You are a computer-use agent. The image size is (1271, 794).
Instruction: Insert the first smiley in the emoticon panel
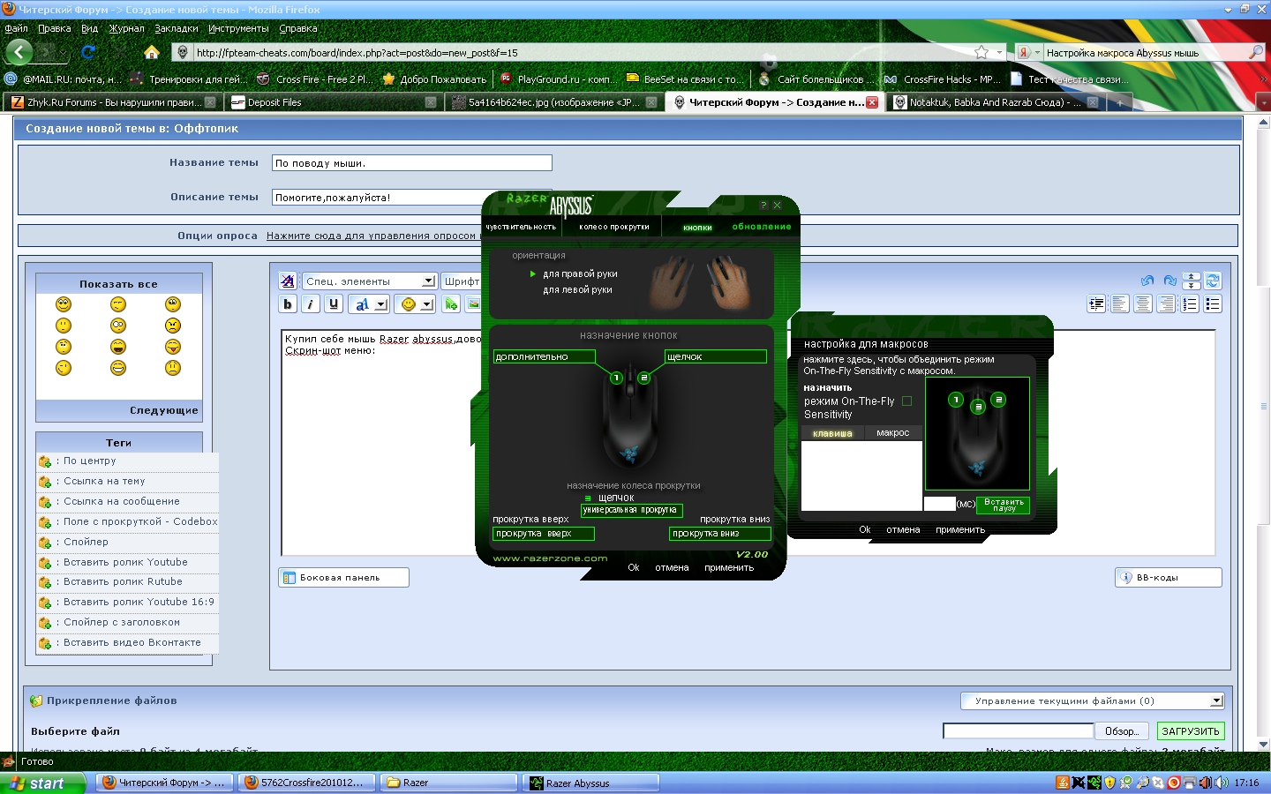[x=64, y=304]
